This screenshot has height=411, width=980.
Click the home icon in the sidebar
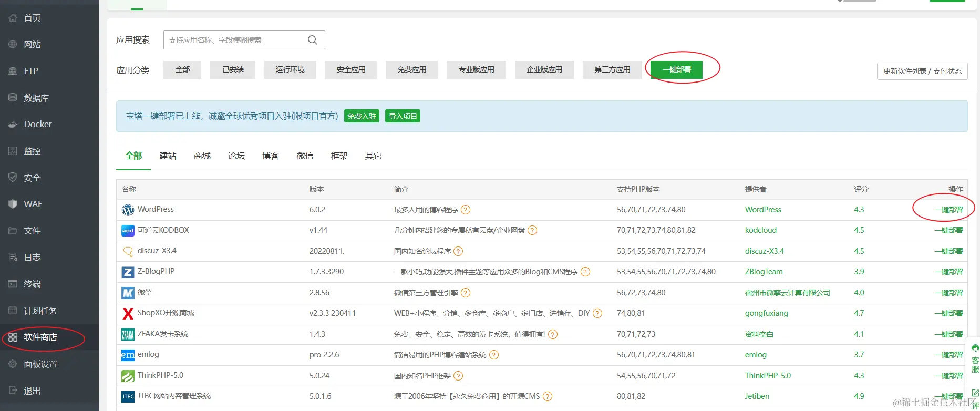[13, 18]
